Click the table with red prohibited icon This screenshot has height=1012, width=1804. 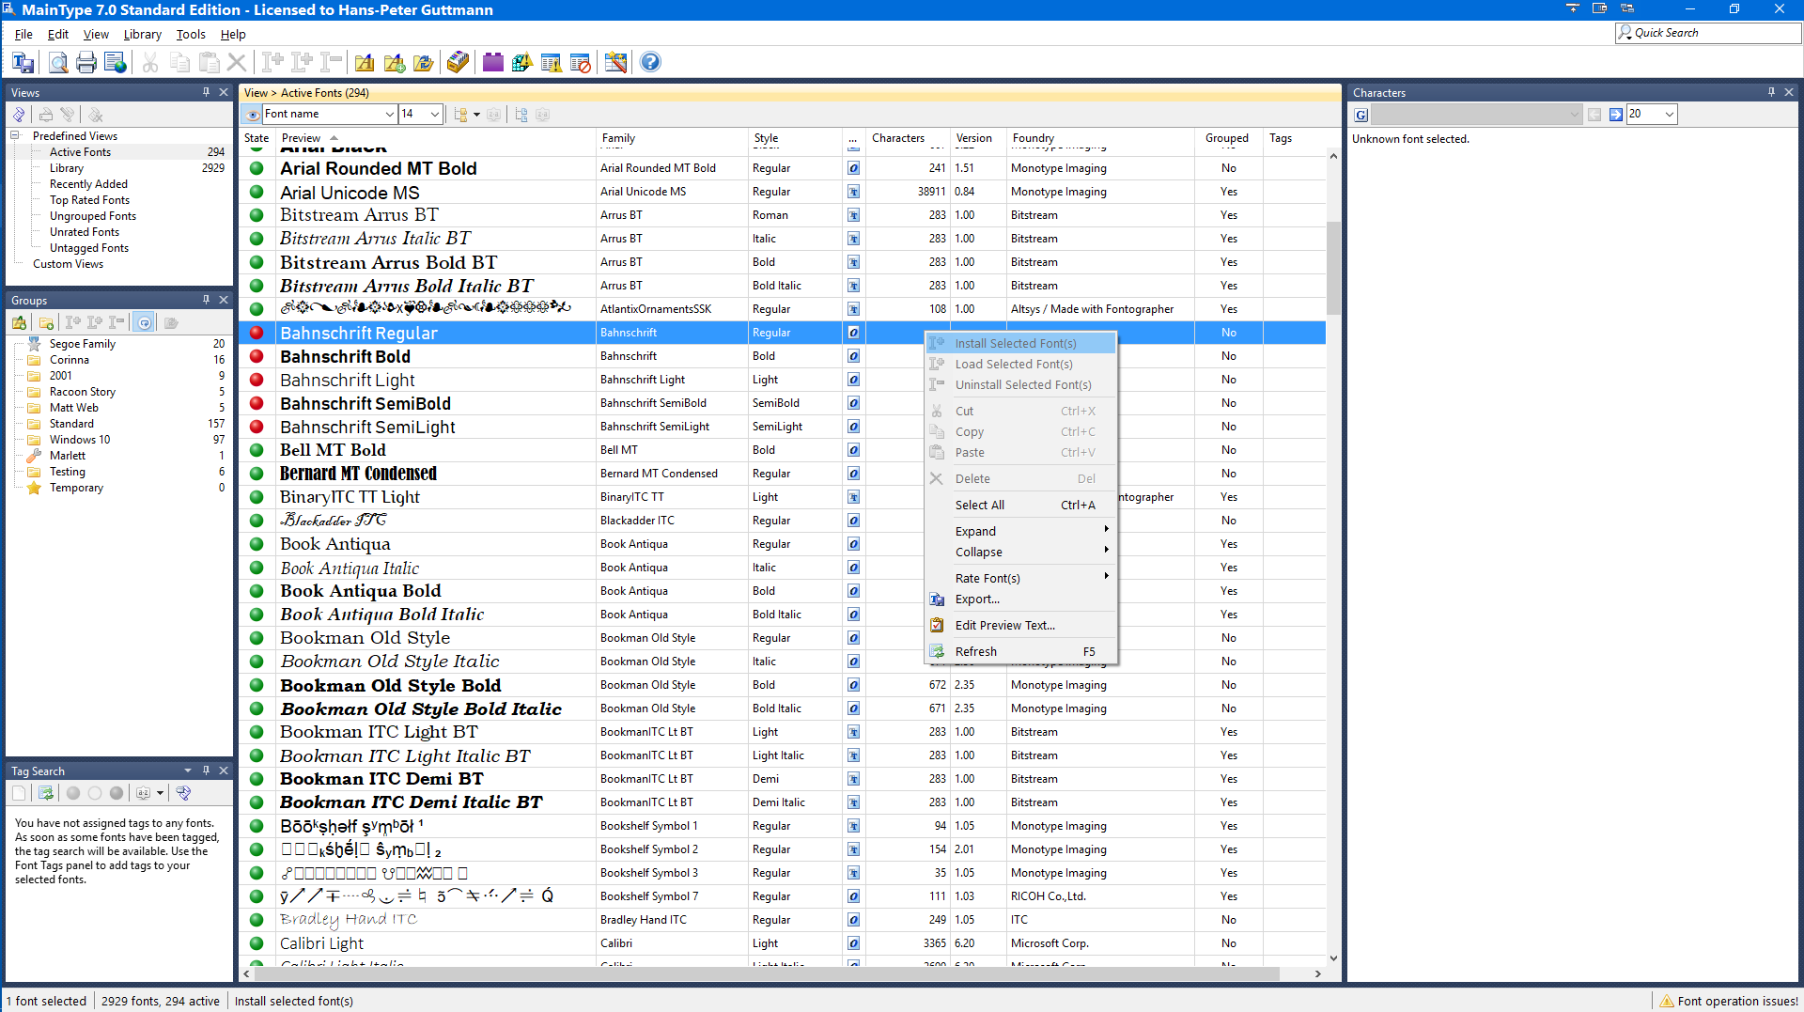click(x=581, y=63)
